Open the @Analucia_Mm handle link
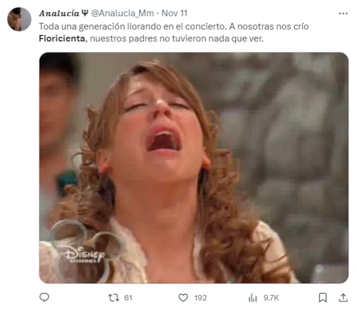357x310 pixels. click(x=122, y=13)
